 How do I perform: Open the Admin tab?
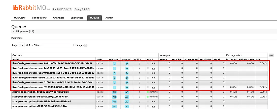tap(109, 18)
